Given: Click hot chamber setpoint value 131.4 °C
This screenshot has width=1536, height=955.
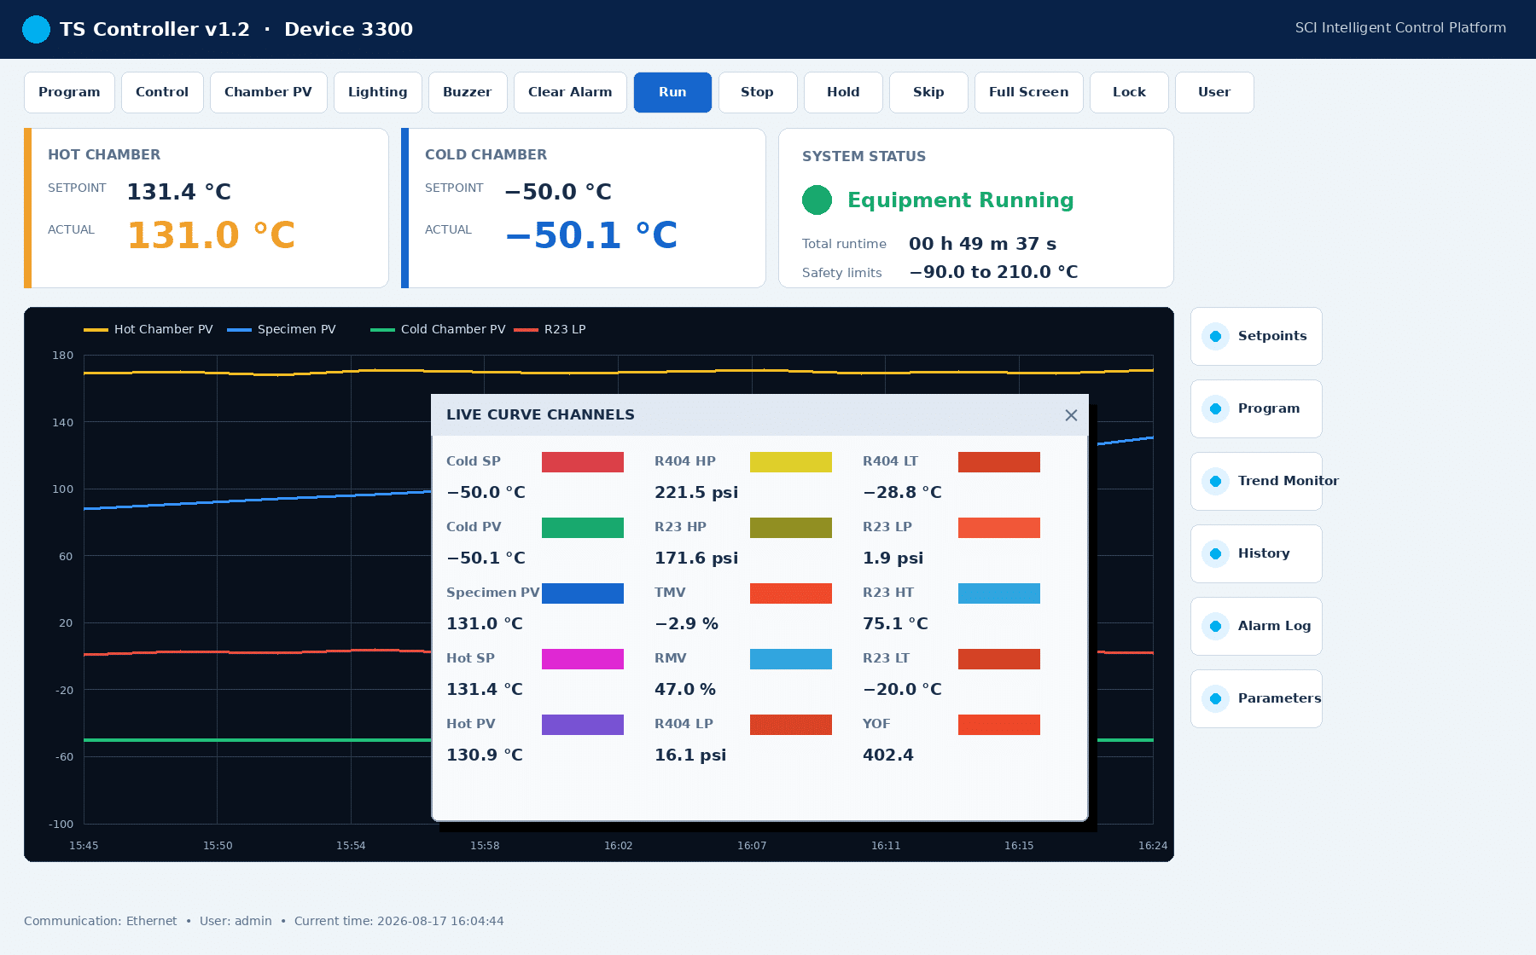Looking at the screenshot, I should coord(179,192).
